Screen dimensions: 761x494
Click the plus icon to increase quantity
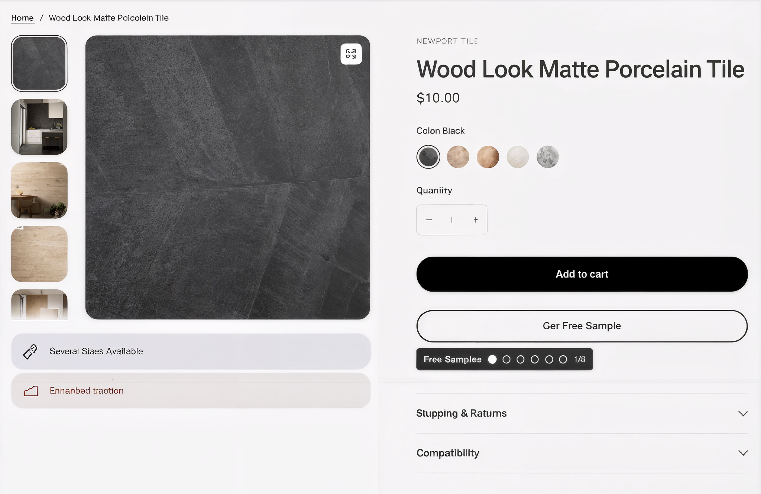coord(476,219)
